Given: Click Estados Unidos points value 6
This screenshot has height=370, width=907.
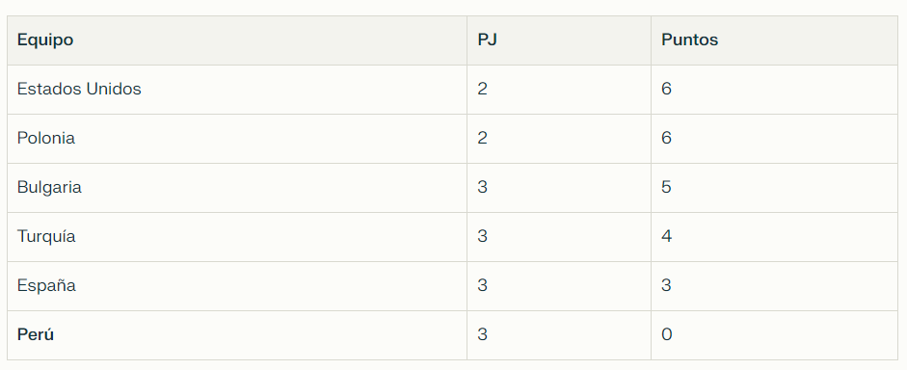Looking at the screenshot, I should coord(666,89).
